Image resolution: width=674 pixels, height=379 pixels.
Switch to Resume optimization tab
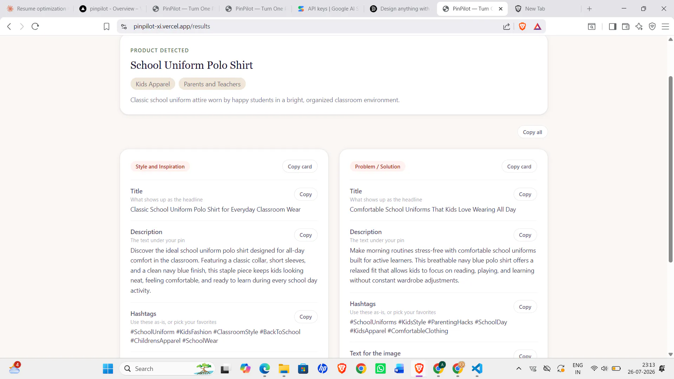37,9
